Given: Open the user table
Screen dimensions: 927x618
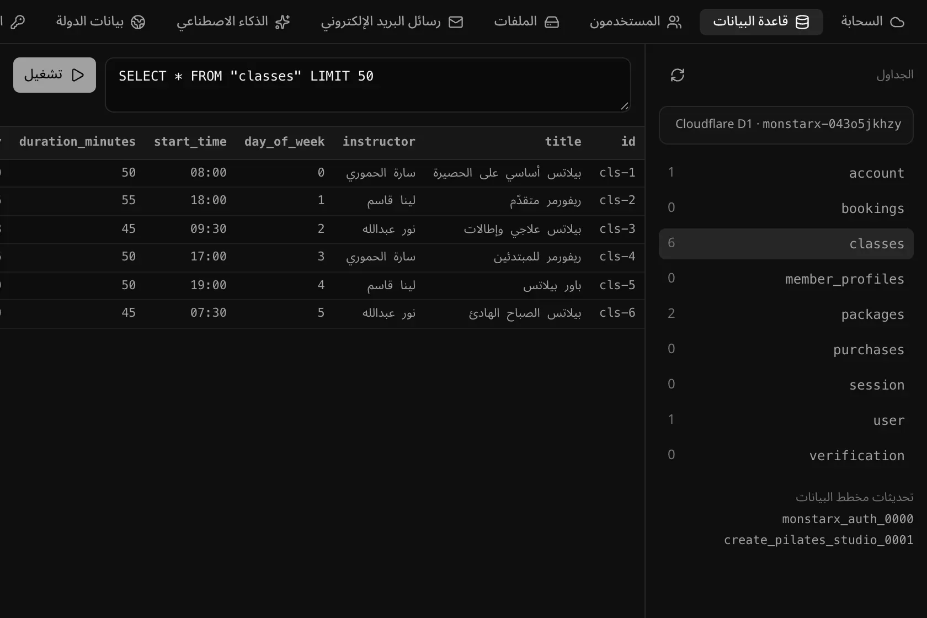Looking at the screenshot, I should [786, 420].
